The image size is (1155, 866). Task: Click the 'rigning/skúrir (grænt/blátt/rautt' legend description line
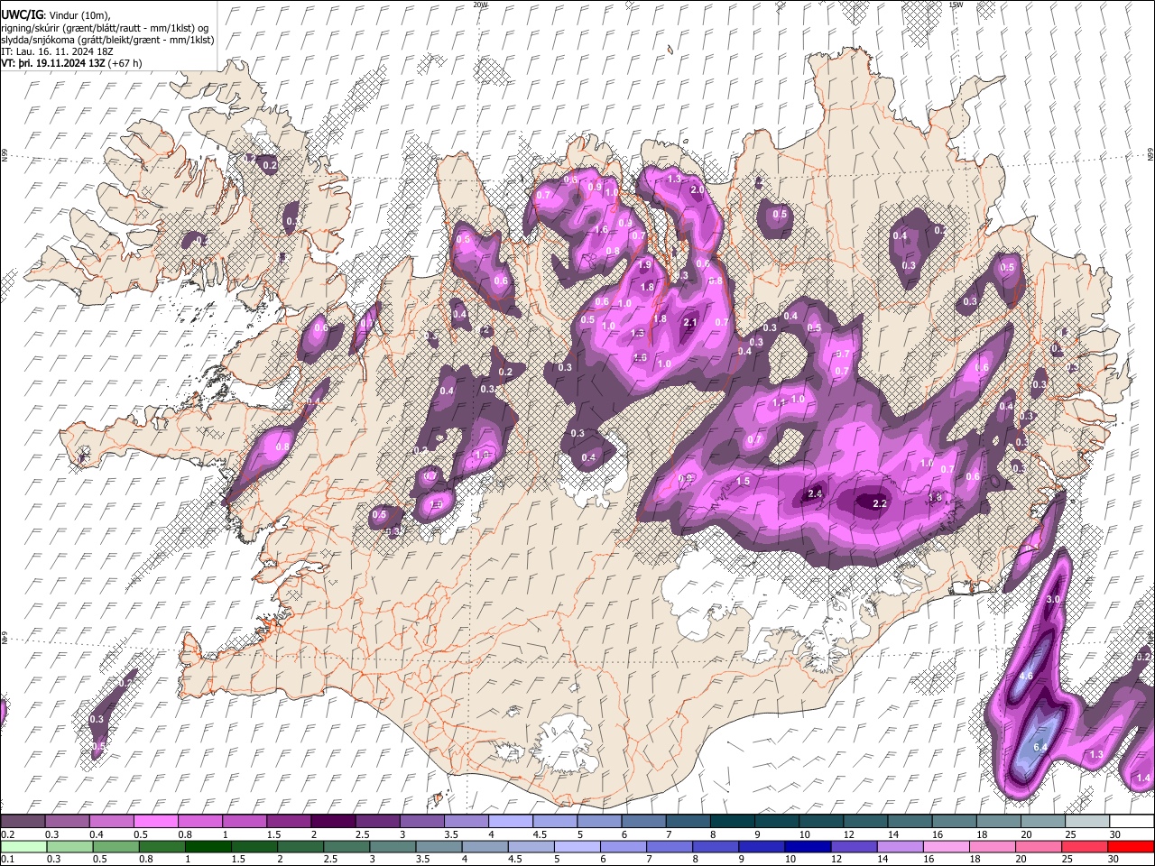[105, 27]
